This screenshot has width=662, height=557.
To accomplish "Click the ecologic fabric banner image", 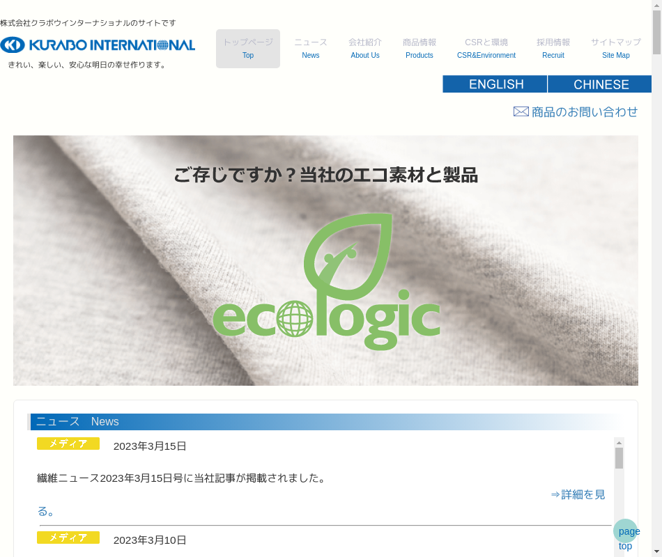I will coord(325,260).
